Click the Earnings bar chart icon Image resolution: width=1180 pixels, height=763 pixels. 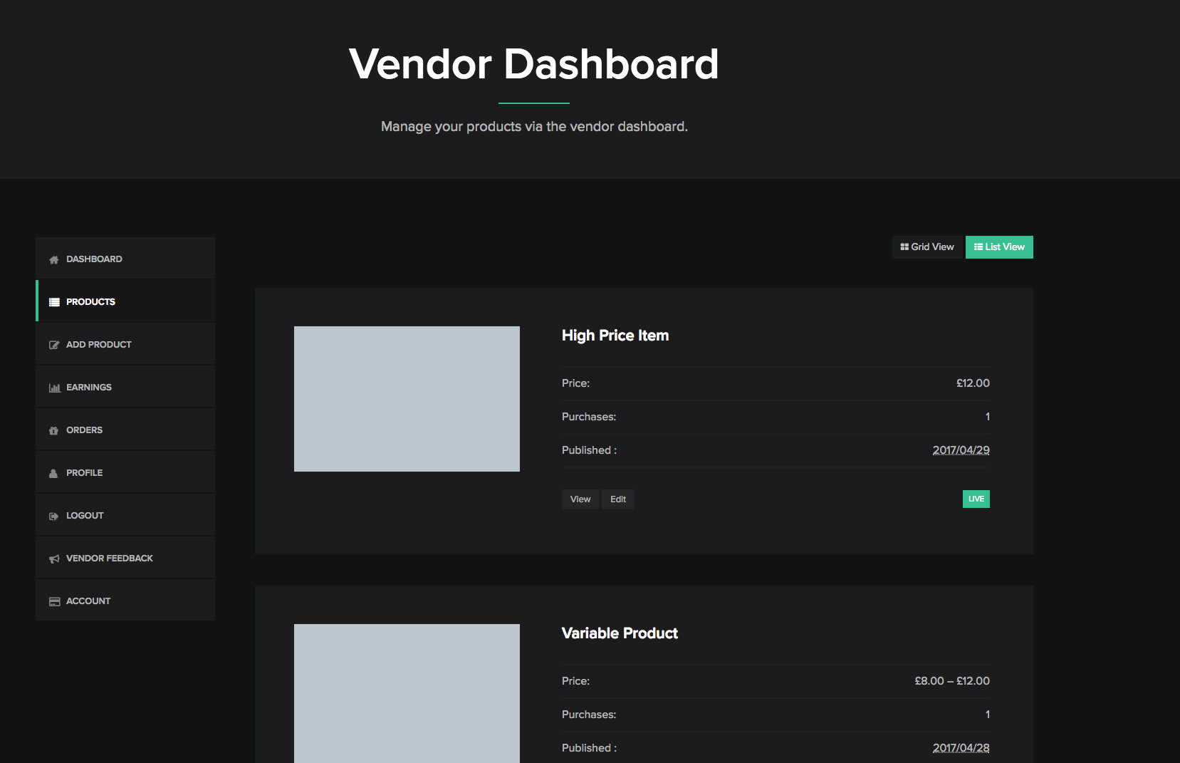(x=54, y=388)
